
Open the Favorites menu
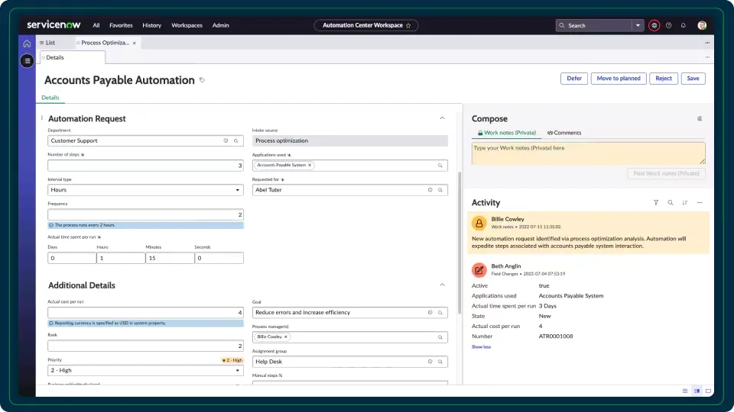(x=121, y=25)
